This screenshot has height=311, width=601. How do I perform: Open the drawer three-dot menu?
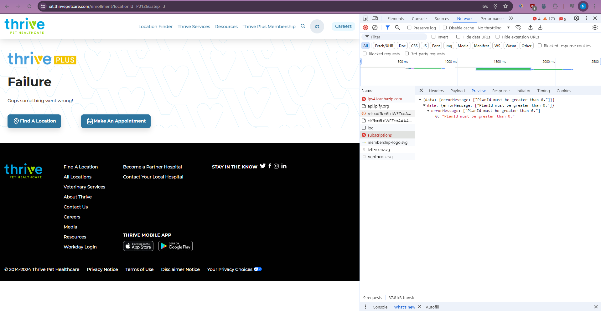click(365, 307)
